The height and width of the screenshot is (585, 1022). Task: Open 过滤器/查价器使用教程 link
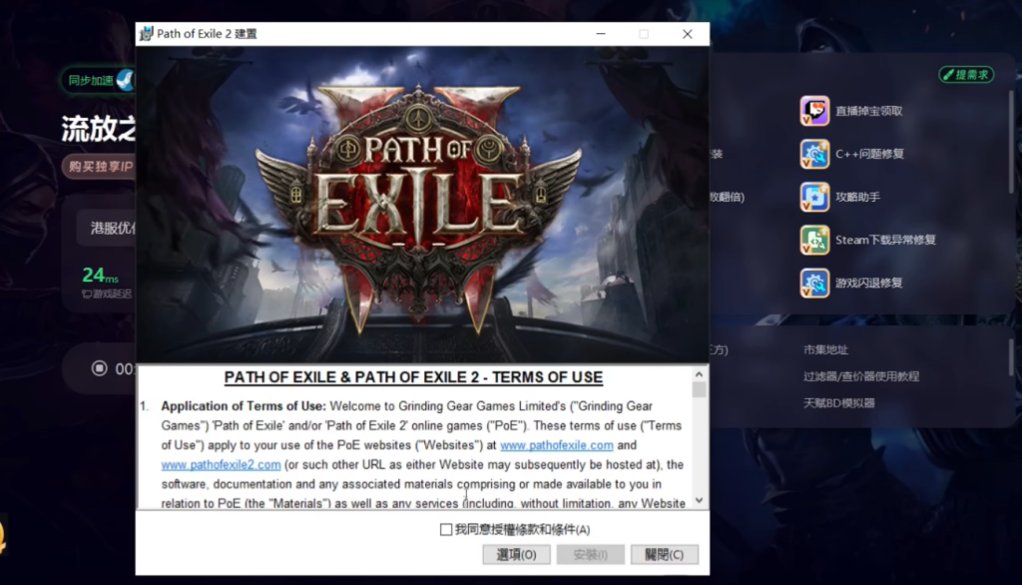[861, 376]
